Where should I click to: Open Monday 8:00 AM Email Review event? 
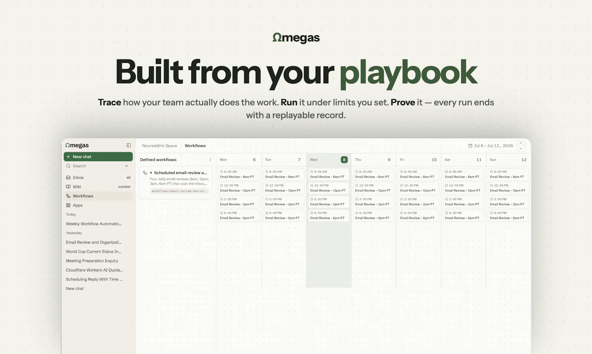(x=239, y=174)
